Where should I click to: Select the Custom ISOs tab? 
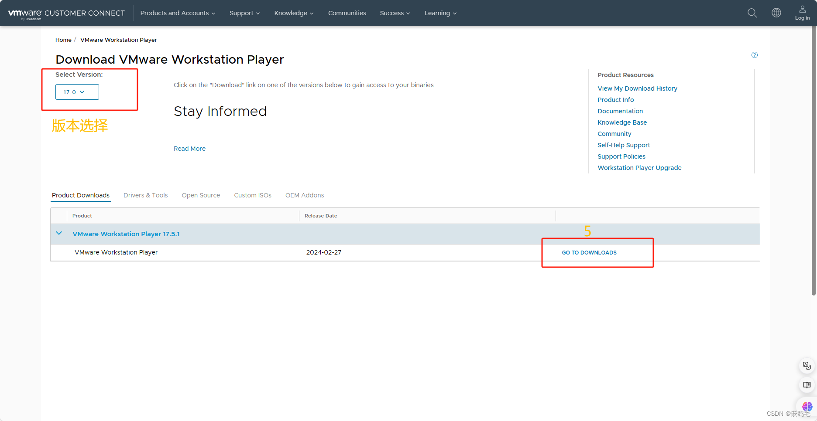point(253,195)
